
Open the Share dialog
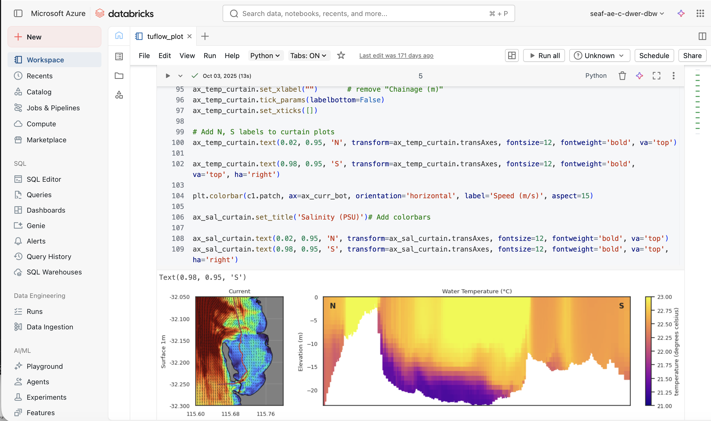[x=692, y=55]
